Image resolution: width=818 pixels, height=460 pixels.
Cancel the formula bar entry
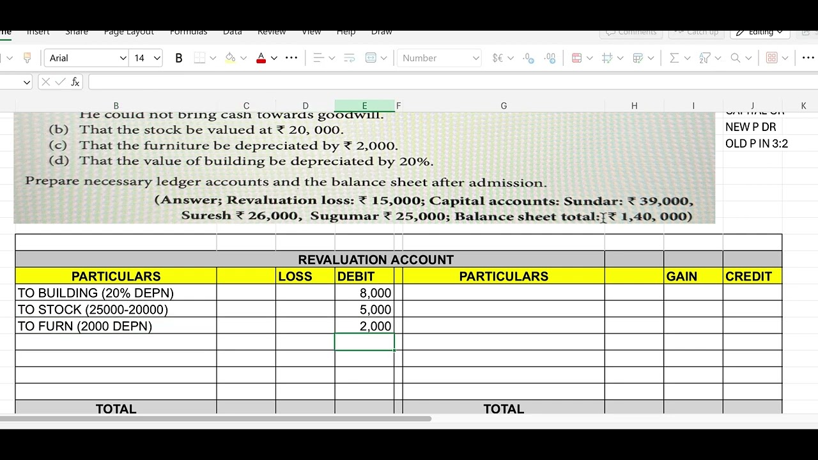pos(45,82)
